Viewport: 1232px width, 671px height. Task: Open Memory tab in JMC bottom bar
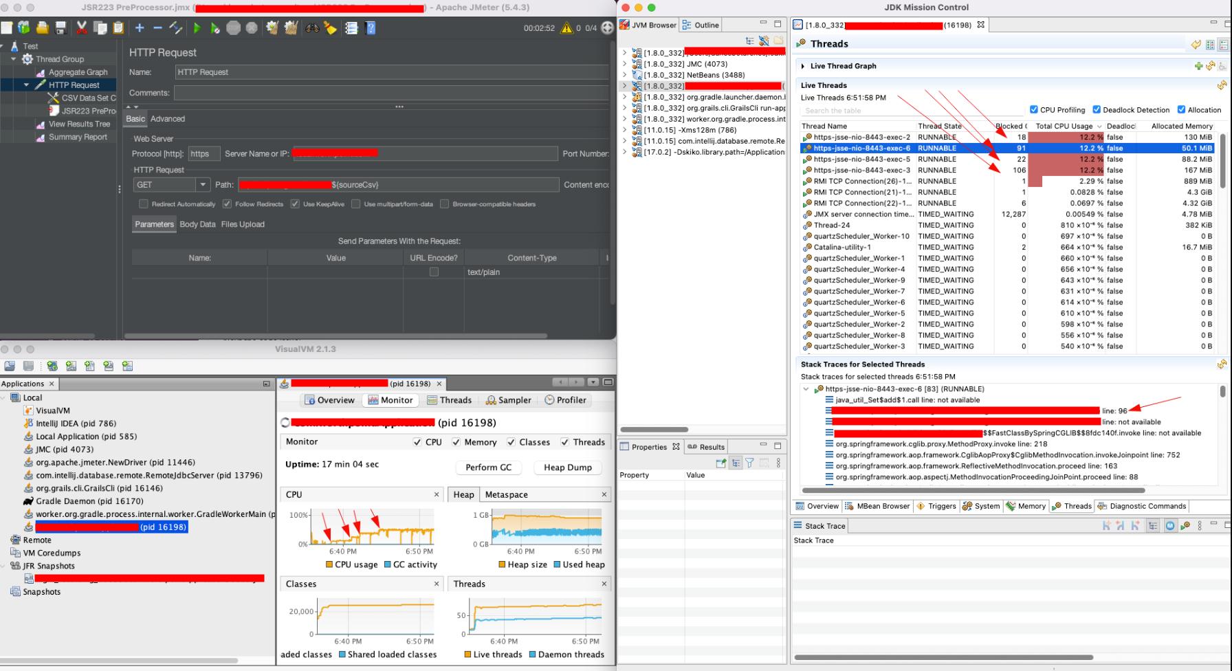click(x=1025, y=506)
